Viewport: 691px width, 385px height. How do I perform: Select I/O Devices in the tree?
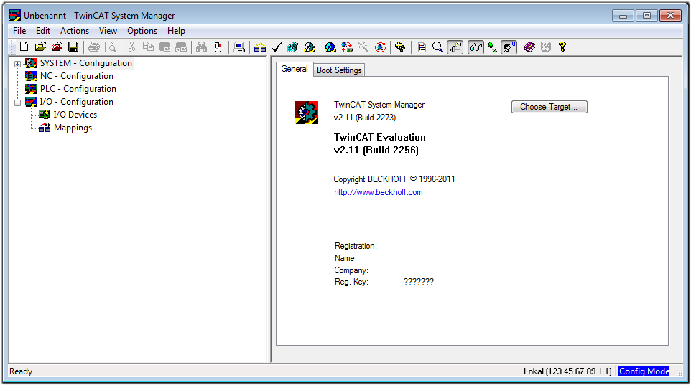coord(75,115)
